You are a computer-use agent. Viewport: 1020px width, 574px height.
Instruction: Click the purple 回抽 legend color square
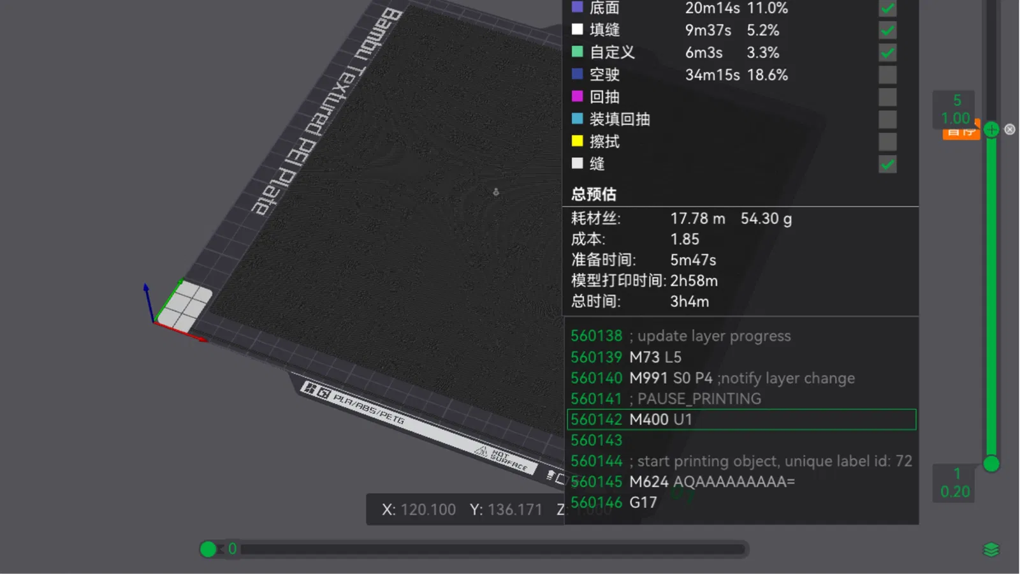[x=578, y=96]
